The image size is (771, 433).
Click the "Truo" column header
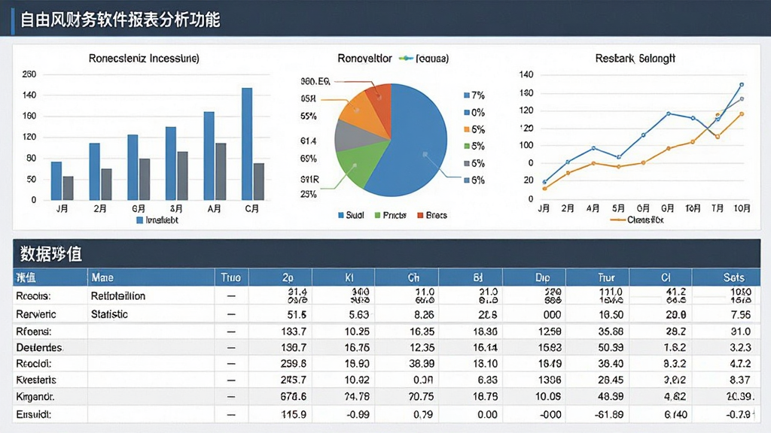pyautogui.click(x=231, y=278)
